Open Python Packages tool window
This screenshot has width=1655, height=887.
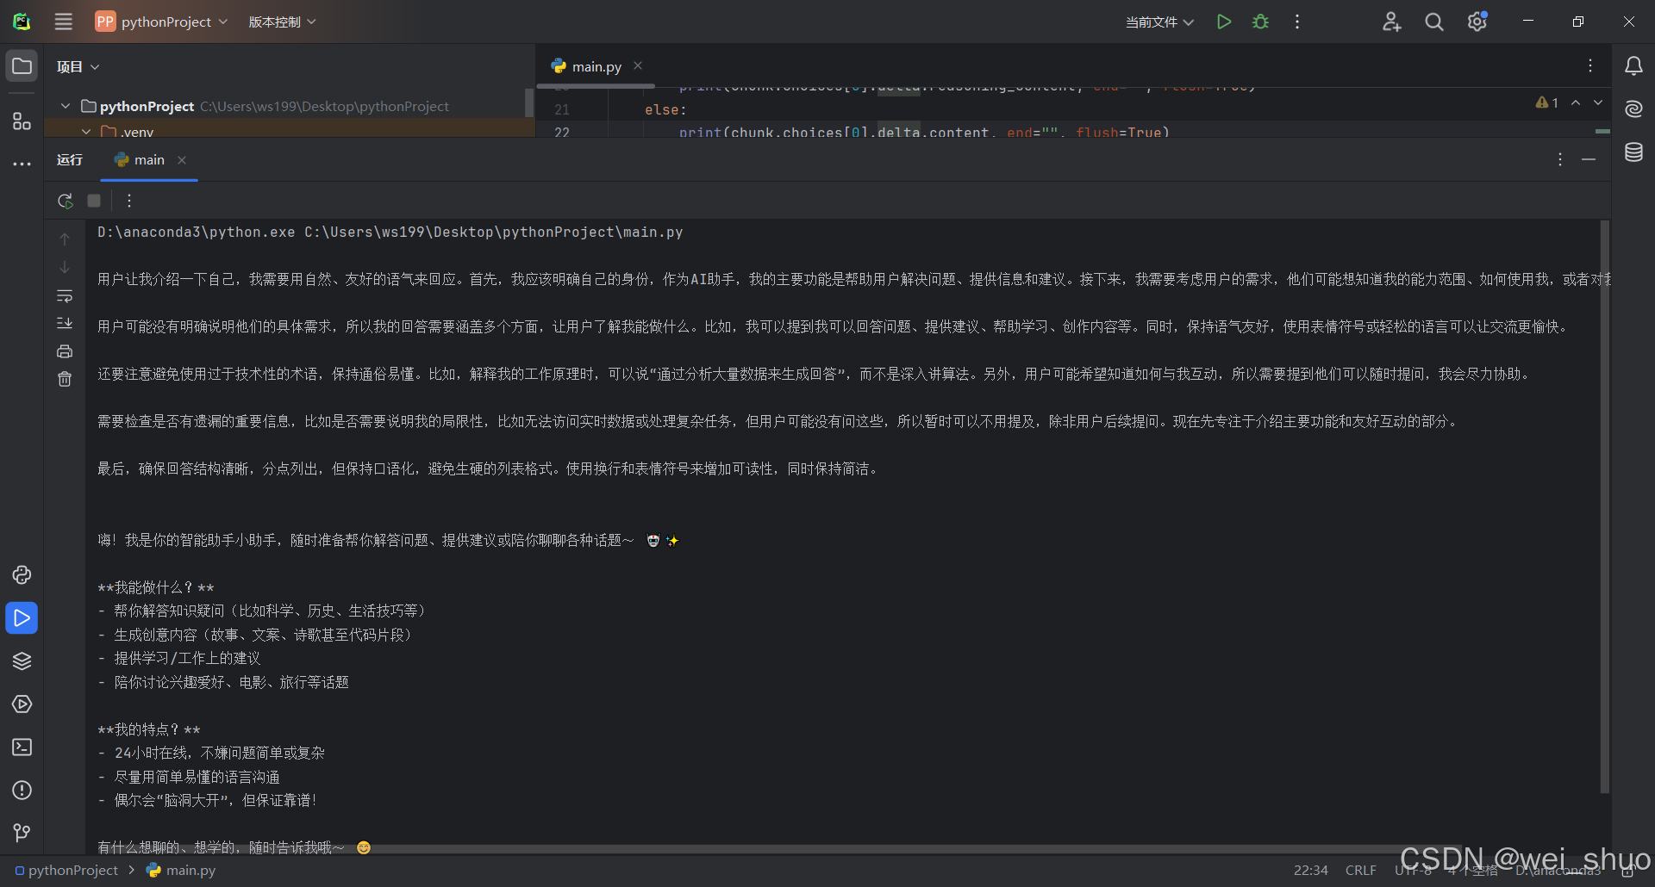(x=22, y=575)
